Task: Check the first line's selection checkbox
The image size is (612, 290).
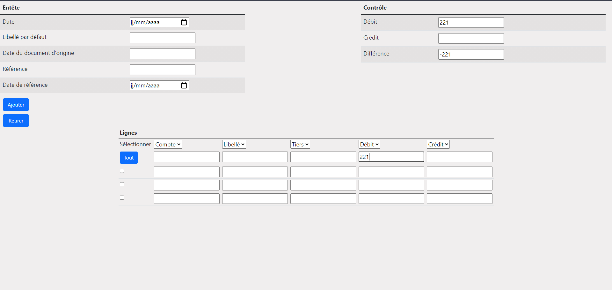Action: [122, 171]
